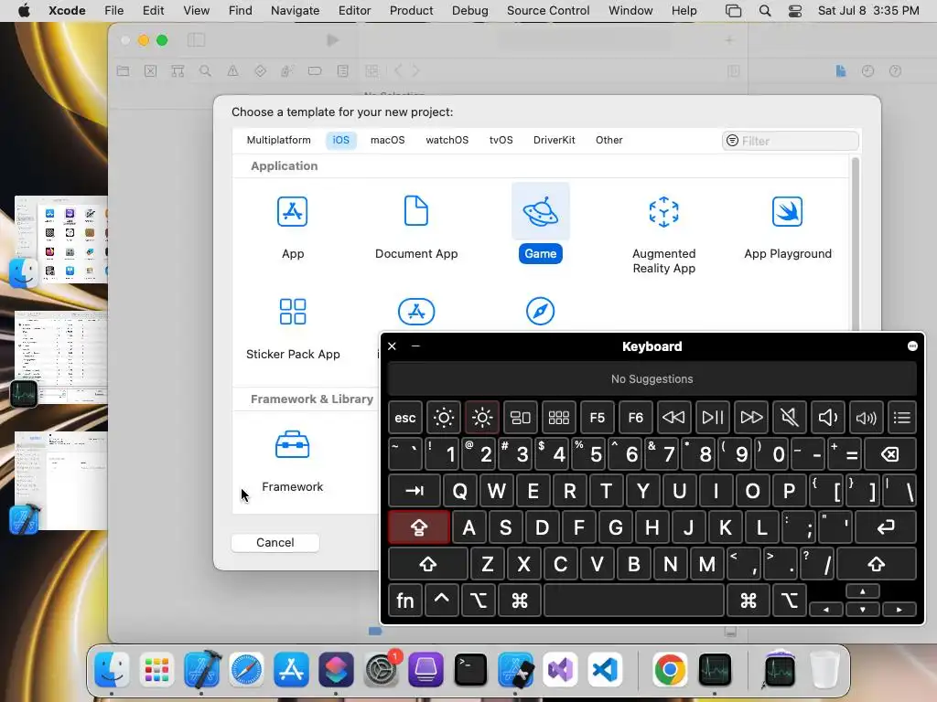Screen dimensions: 937x702
Task: Click the template list scrollbar
Action: tap(856, 245)
